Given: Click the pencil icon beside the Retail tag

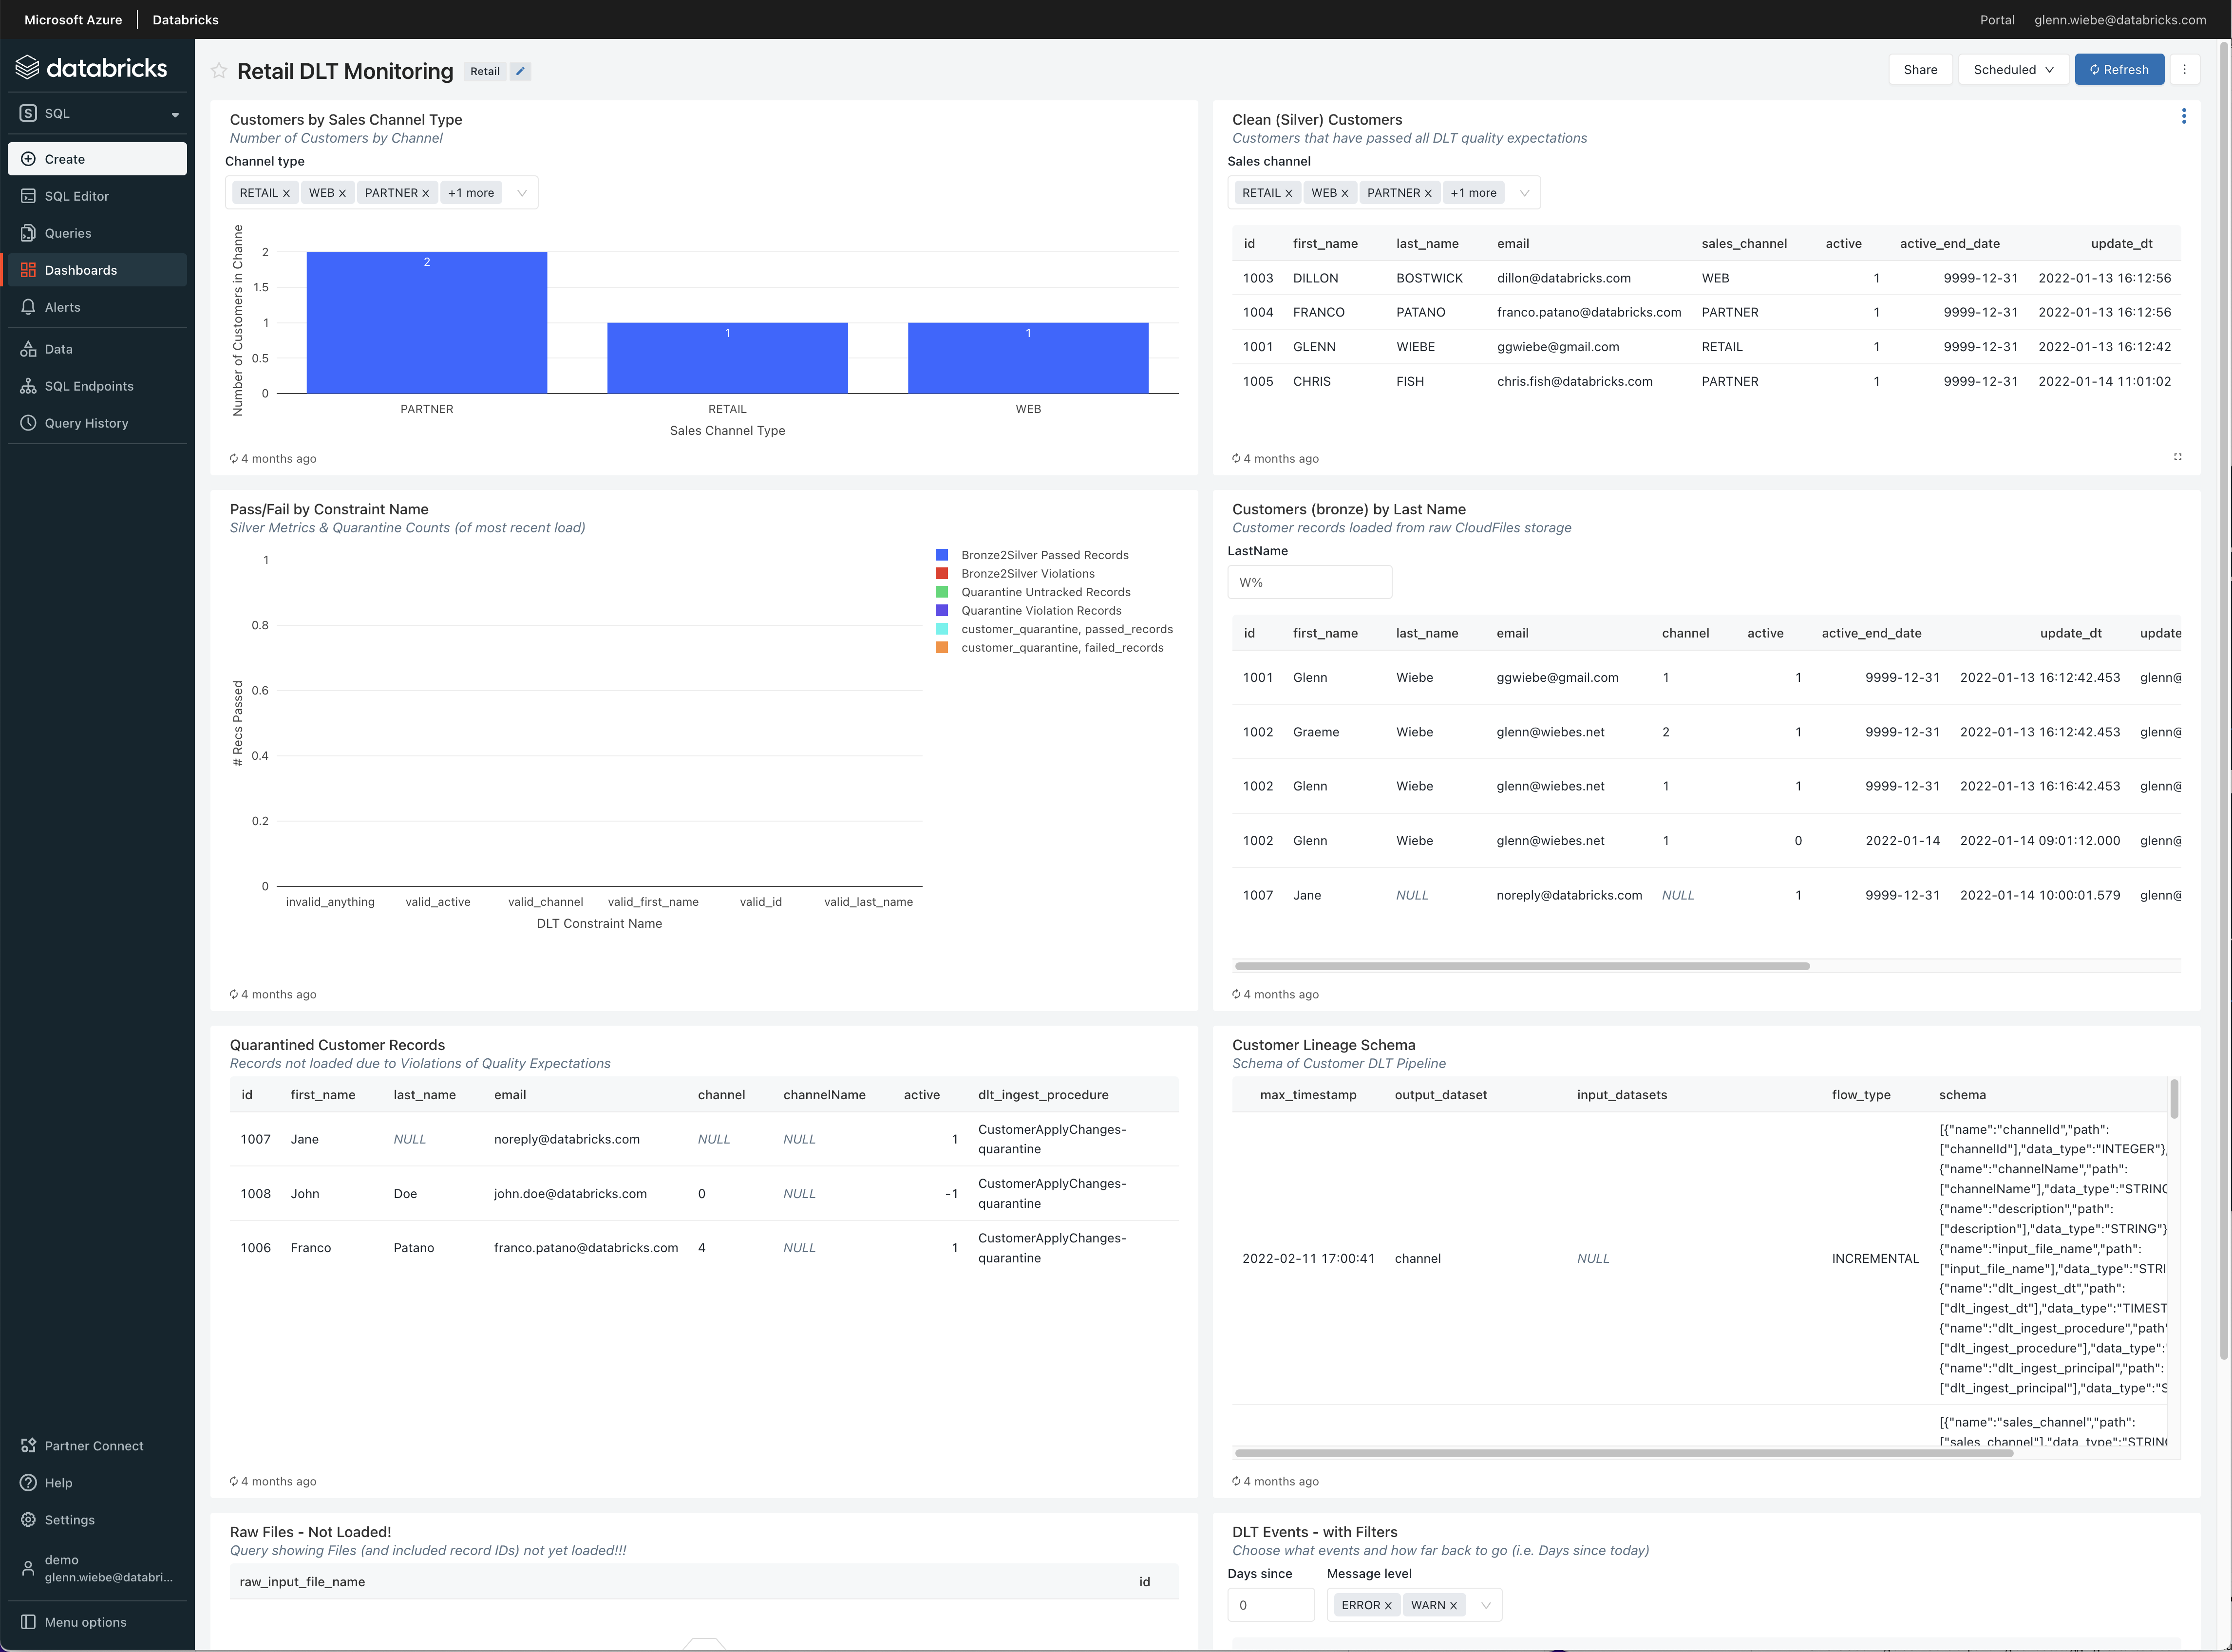Looking at the screenshot, I should click(520, 71).
